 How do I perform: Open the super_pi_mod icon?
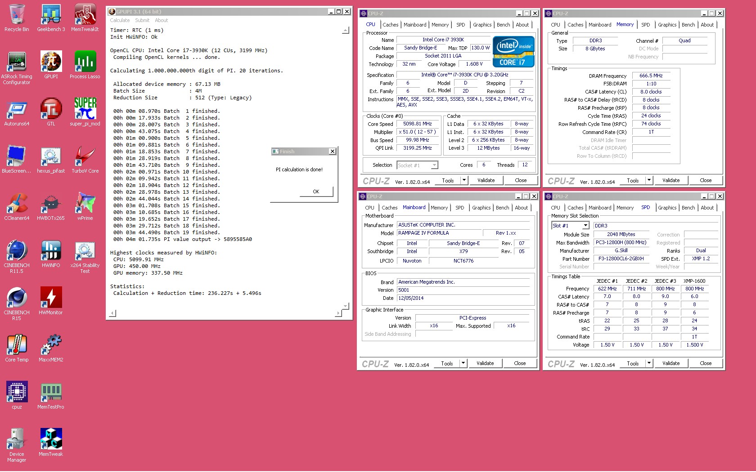click(85, 112)
